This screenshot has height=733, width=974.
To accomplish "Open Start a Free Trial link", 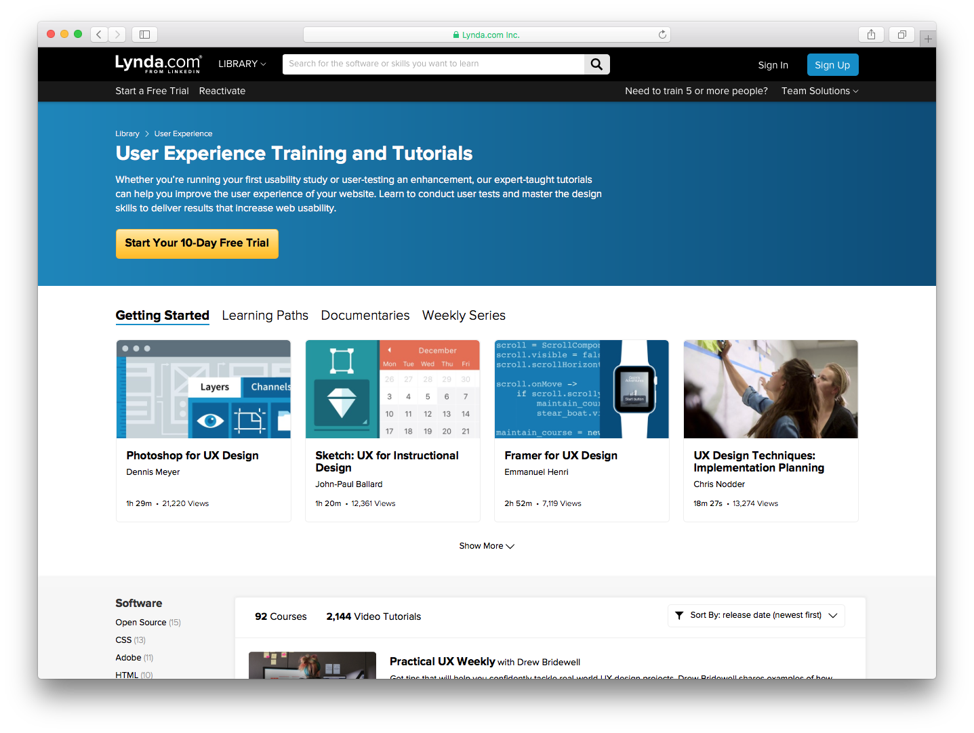I will (152, 91).
